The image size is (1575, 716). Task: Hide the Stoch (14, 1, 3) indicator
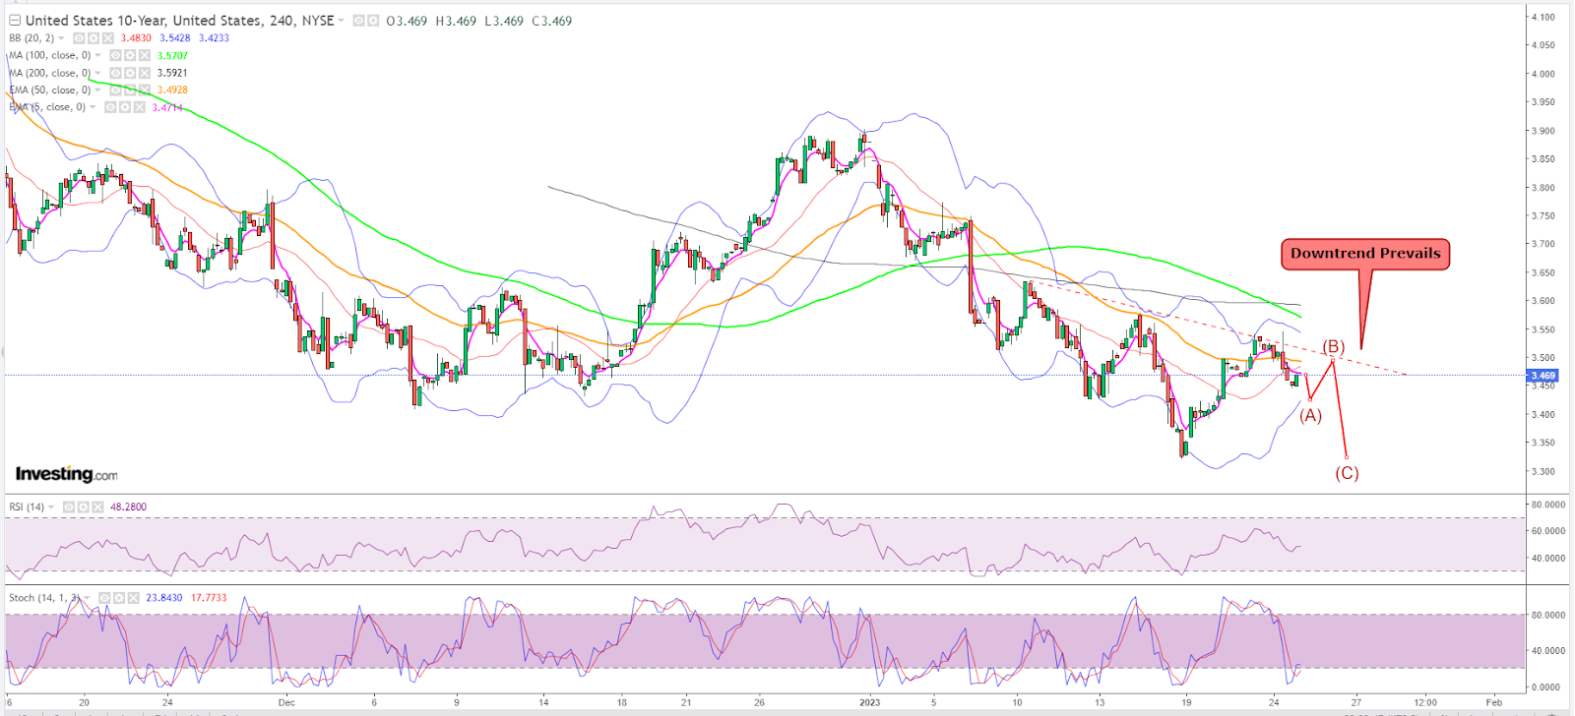(104, 598)
